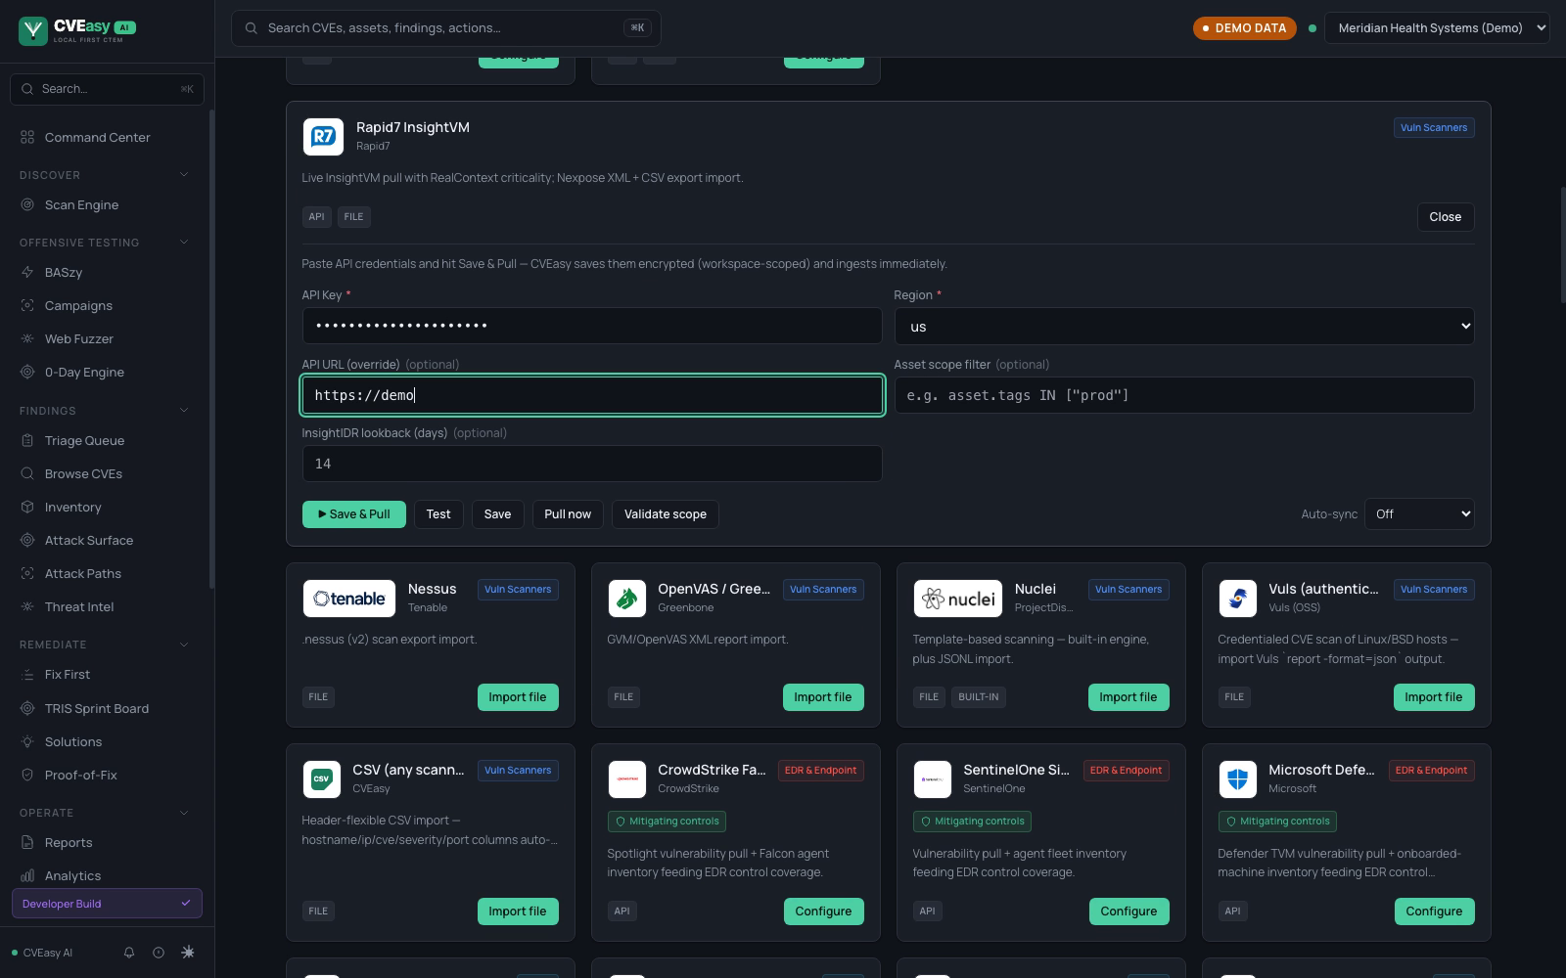The image size is (1566, 978).
Task: Open the Region dropdown
Action: pos(1184,327)
